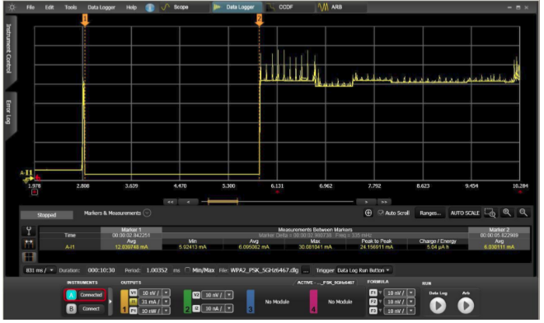Viewport: 544px width, 323px height.
Task: Click the grid layout icon below marker tools
Action: coord(29,257)
